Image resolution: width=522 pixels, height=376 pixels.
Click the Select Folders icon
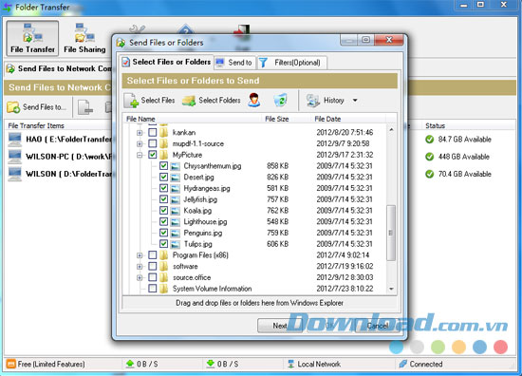pos(189,101)
